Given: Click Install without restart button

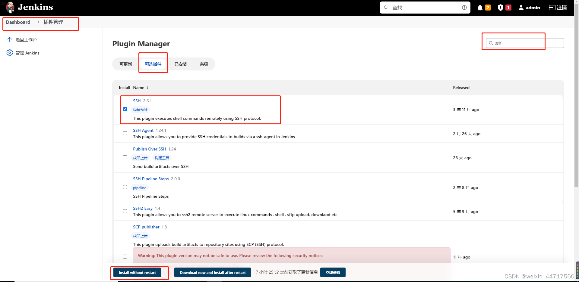Looking at the screenshot, I should click(137, 272).
